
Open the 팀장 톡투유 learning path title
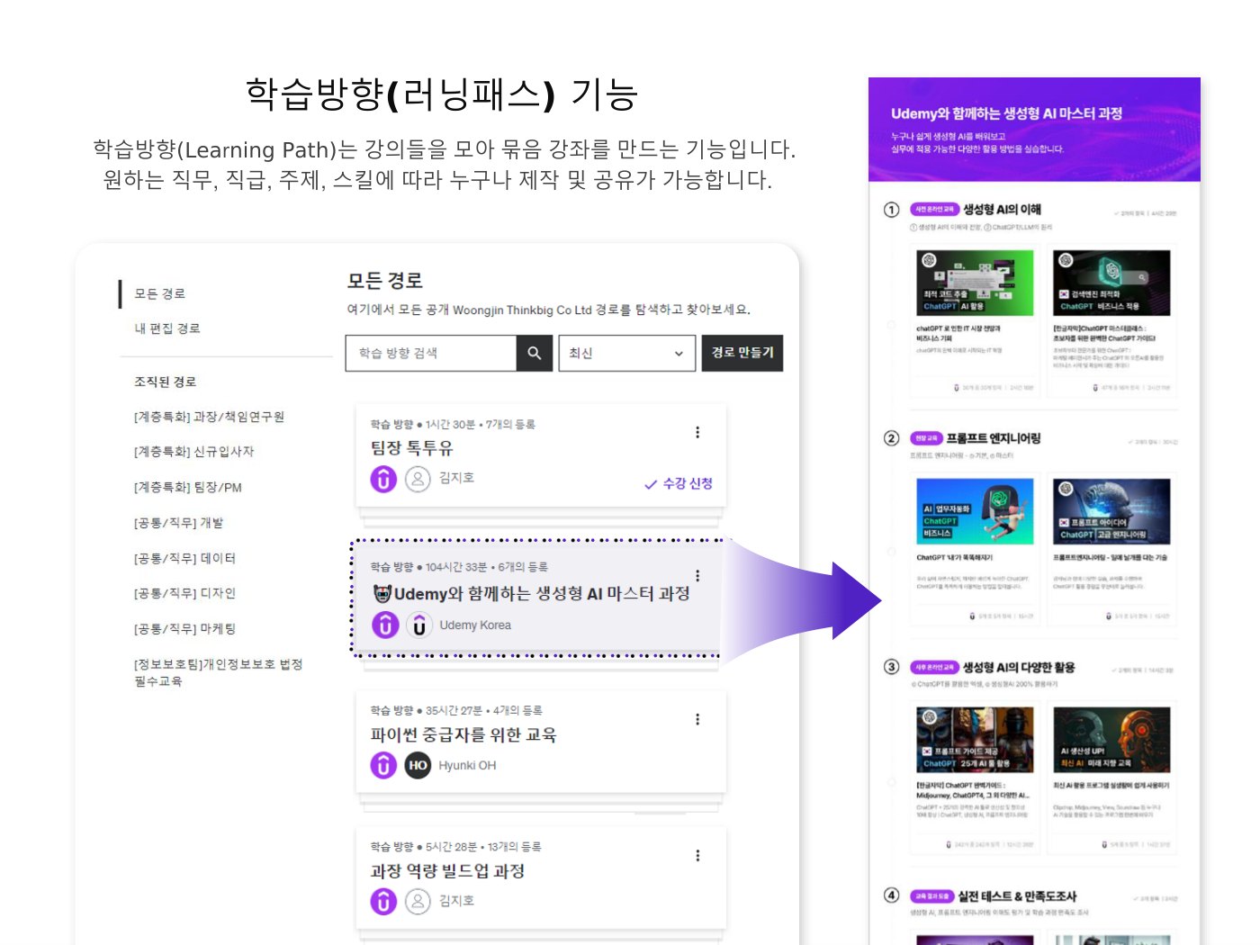coord(411,448)
